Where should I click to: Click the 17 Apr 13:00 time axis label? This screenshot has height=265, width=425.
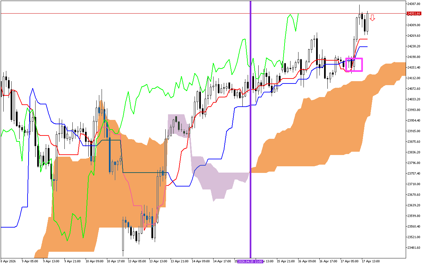pyautogui.click(x=371, y=261)
